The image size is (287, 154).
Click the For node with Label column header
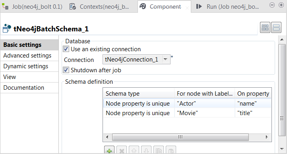coord(205,94)
